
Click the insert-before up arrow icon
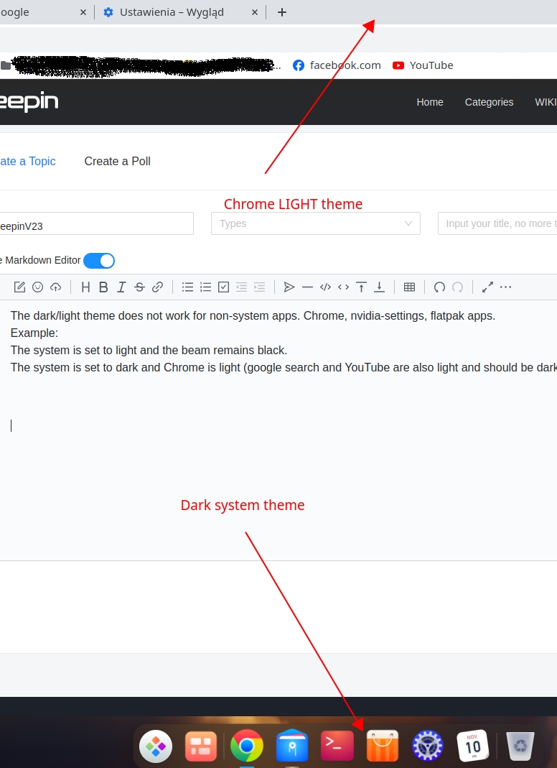[361, 287]
